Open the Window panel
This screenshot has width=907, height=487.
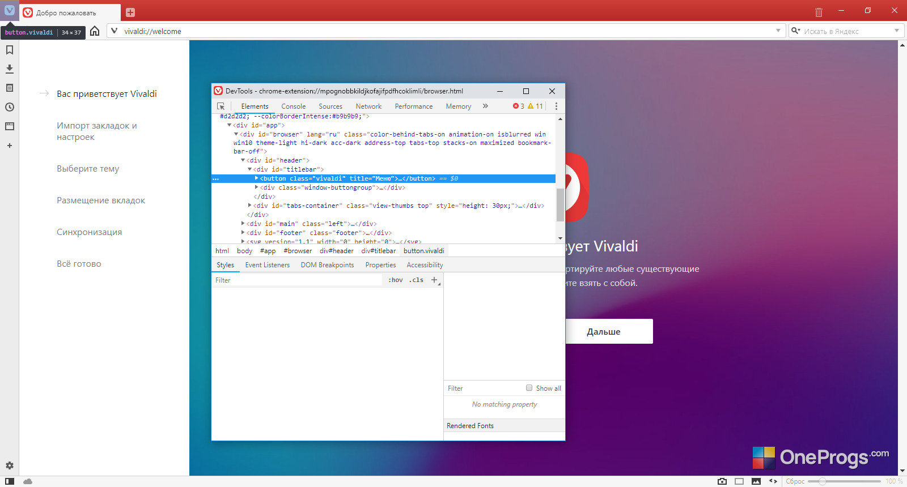[10, 126]
